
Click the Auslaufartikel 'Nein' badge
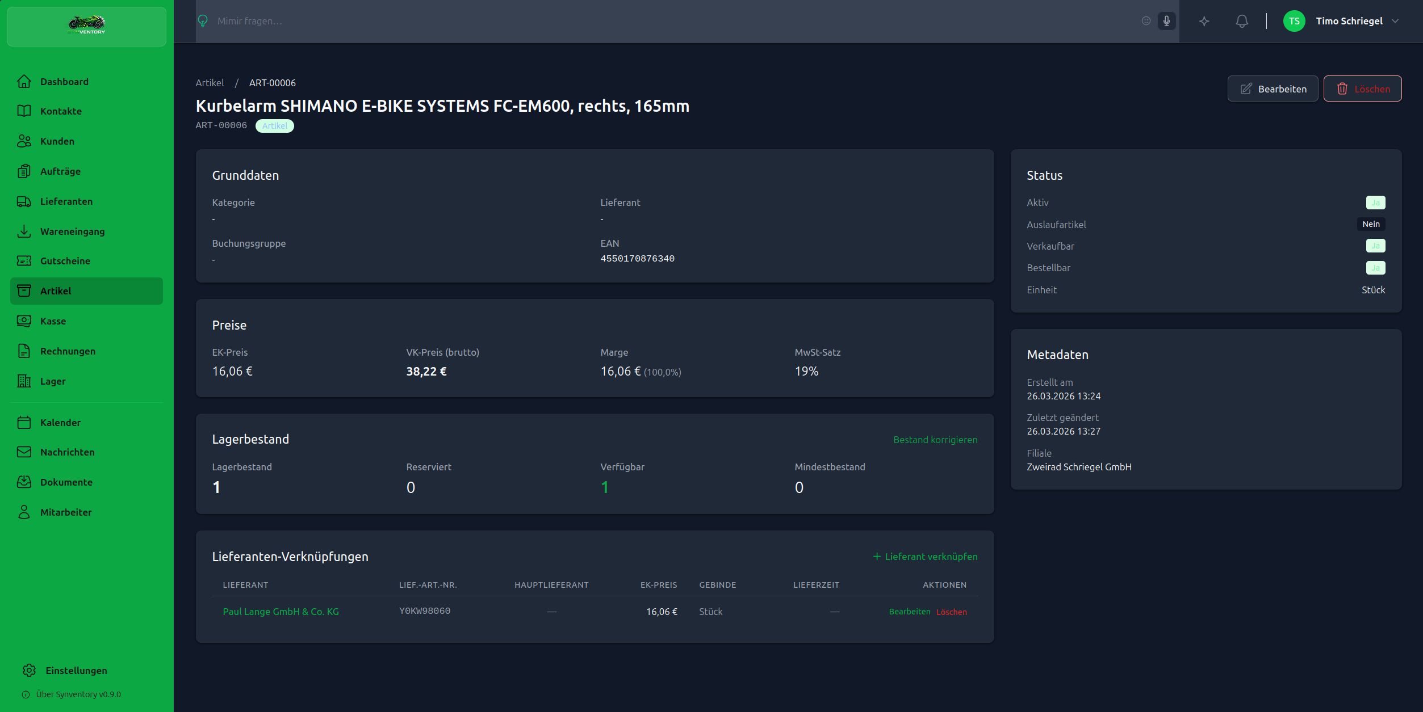pos(1370,224)
